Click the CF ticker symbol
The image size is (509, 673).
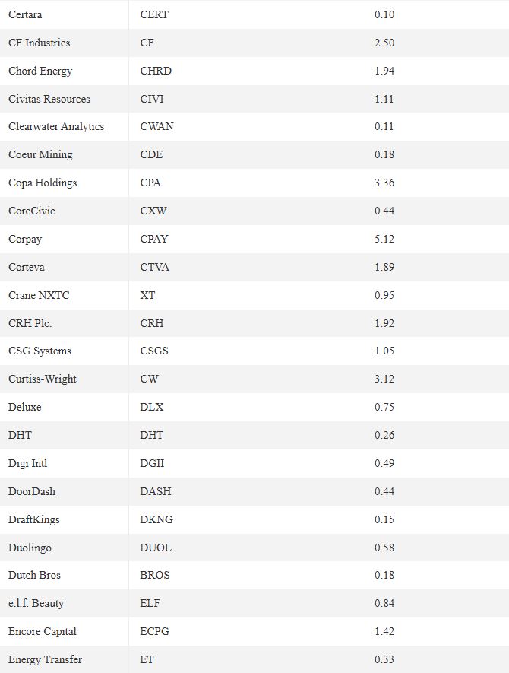point(147,43)
